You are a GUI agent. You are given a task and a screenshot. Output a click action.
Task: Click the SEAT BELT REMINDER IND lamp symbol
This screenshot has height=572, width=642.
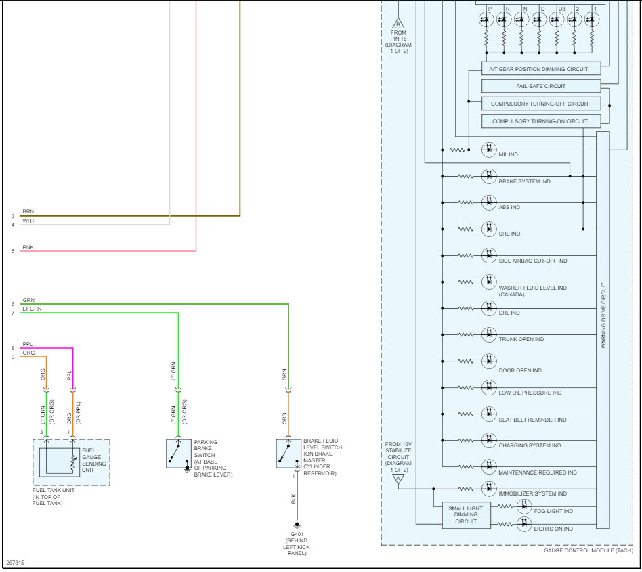tap(489, 414)
